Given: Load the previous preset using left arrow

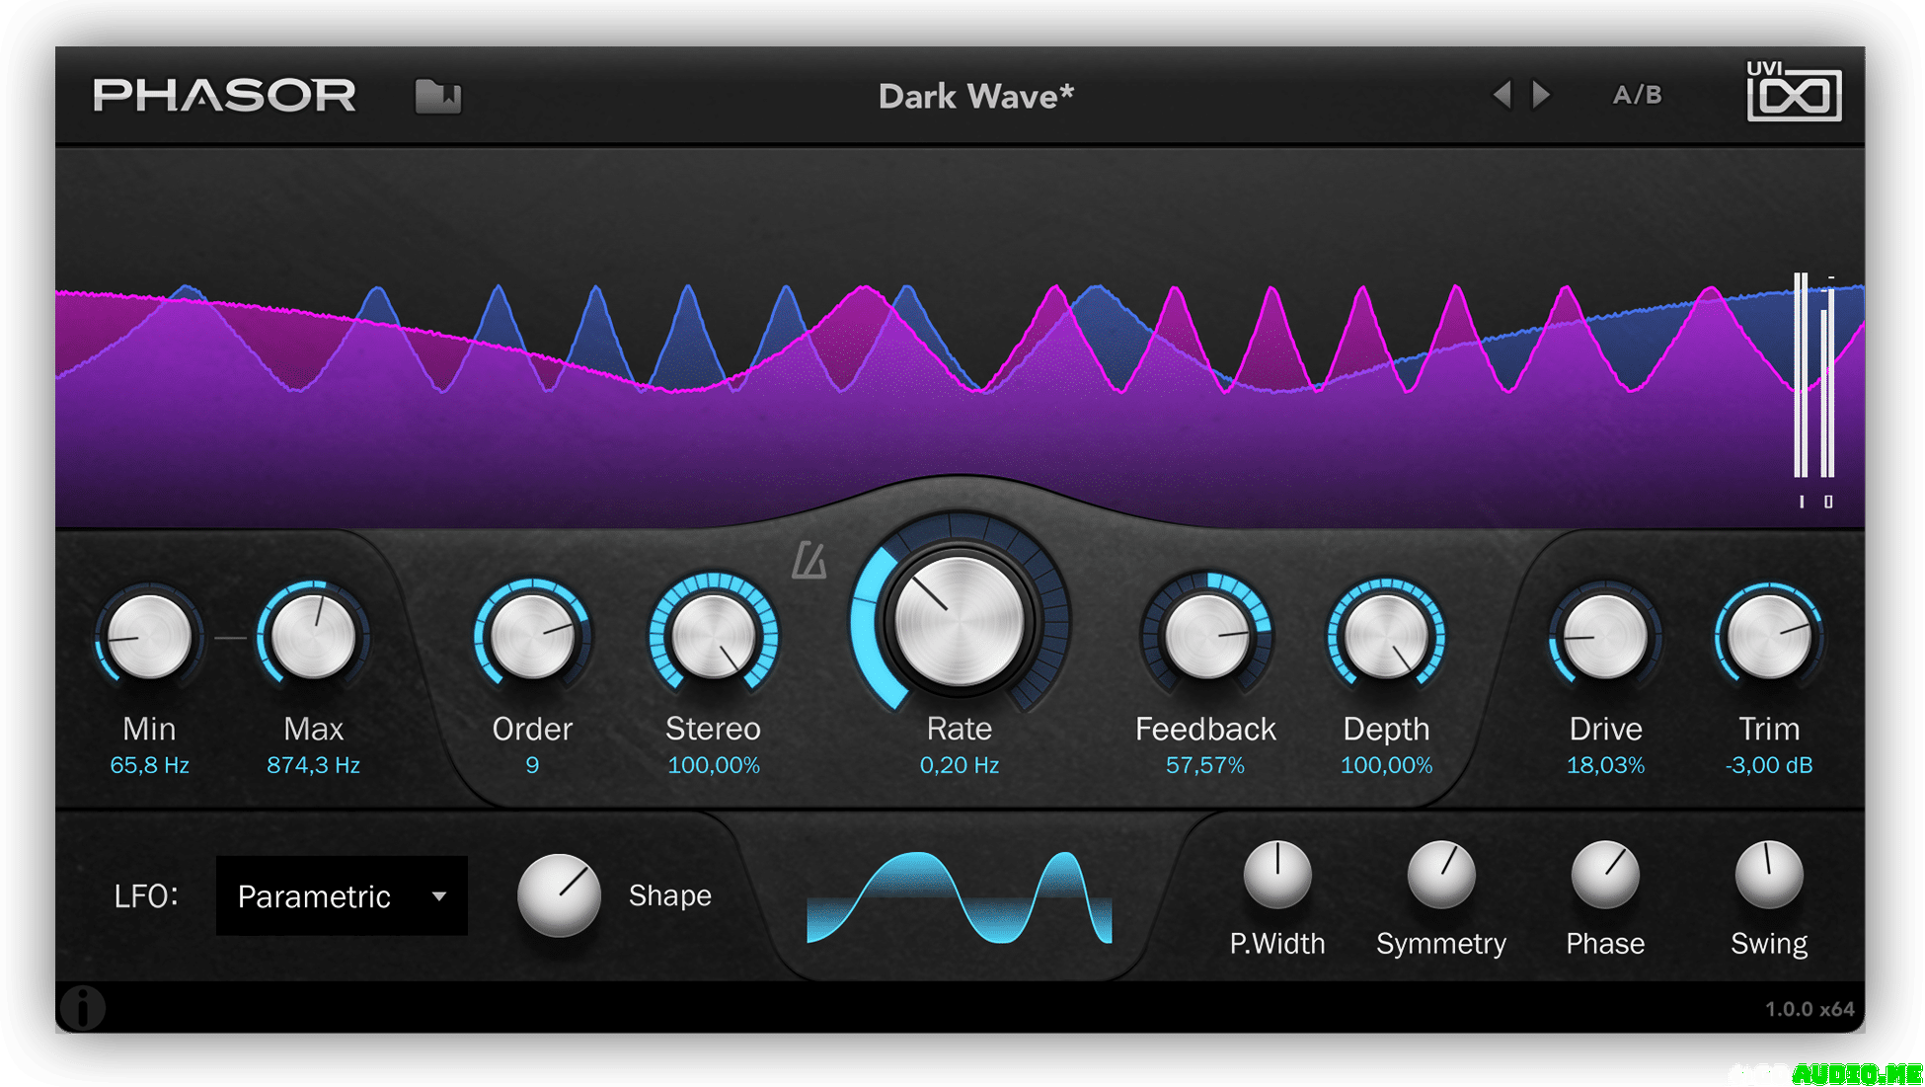Looking at the screenshot, I should [x=1501, y=95].
